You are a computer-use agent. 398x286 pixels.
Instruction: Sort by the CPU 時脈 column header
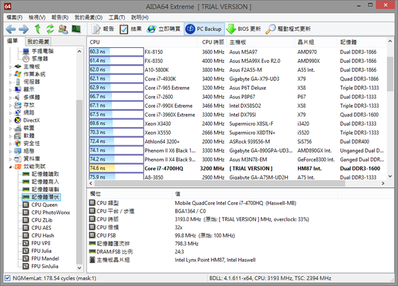tap(212, 42)
